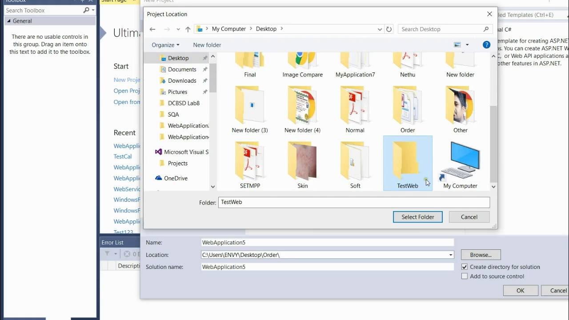Select the Skin folder
Viewport: 569px width, 320px height.
[x=303, y=165]
